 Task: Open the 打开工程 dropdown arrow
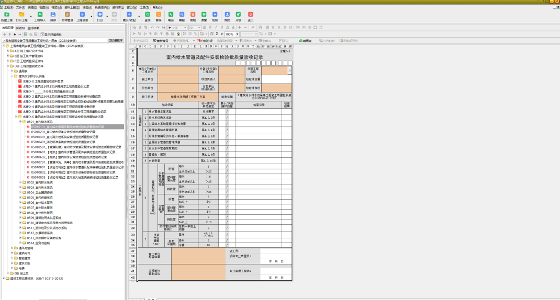tap(31, 16)
